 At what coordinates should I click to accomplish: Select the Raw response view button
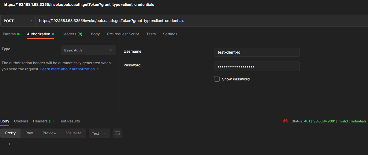29,133
